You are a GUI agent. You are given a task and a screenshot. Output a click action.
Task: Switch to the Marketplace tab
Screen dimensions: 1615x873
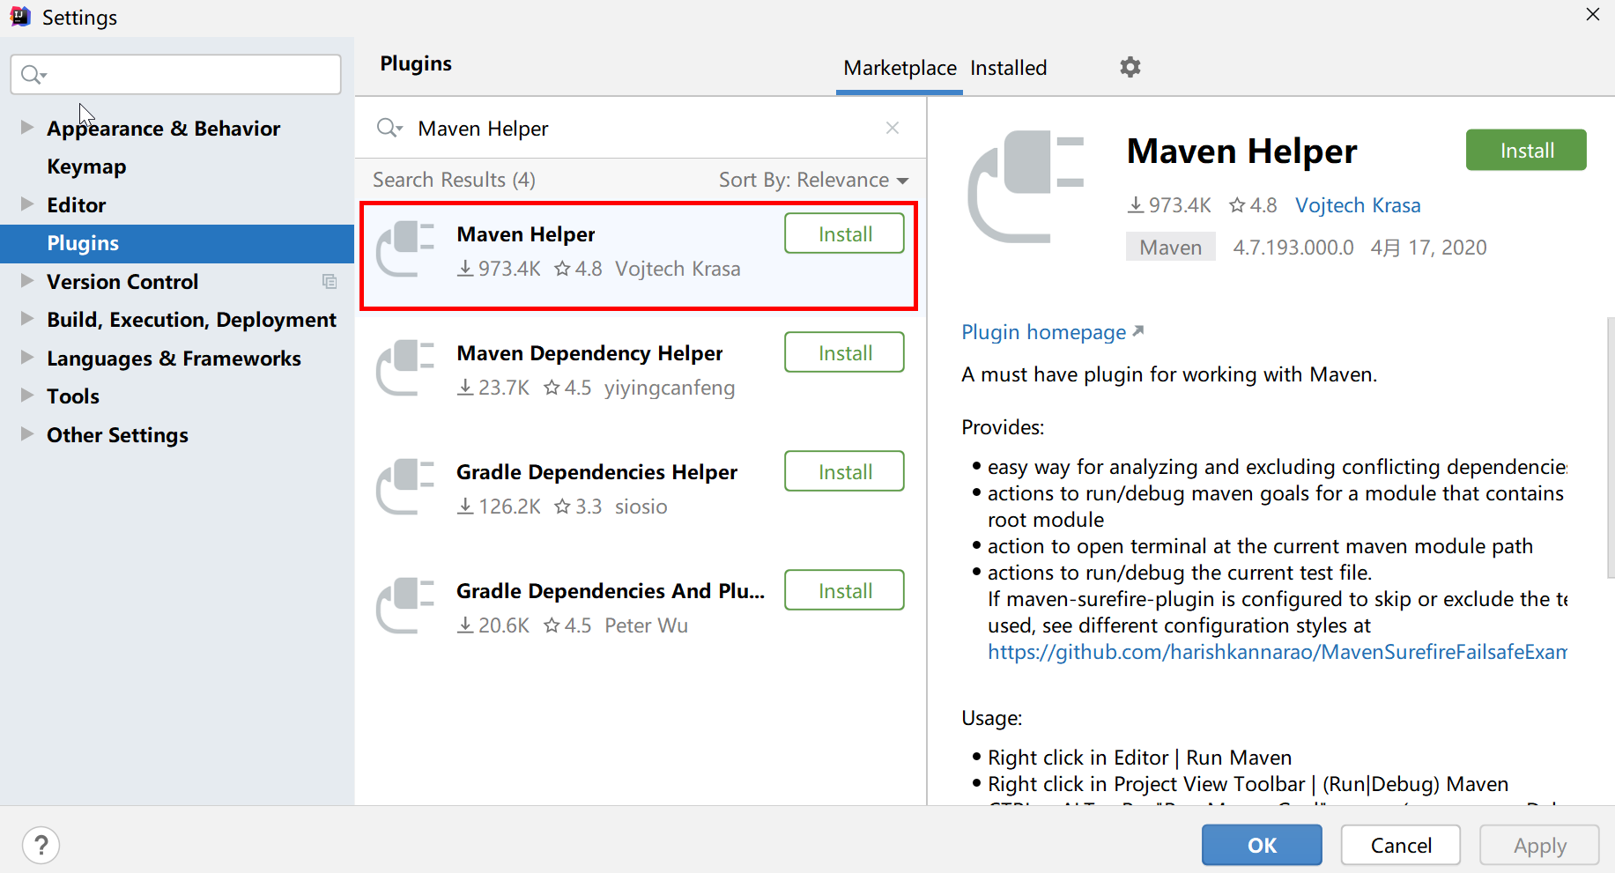(x=900, y=68)
